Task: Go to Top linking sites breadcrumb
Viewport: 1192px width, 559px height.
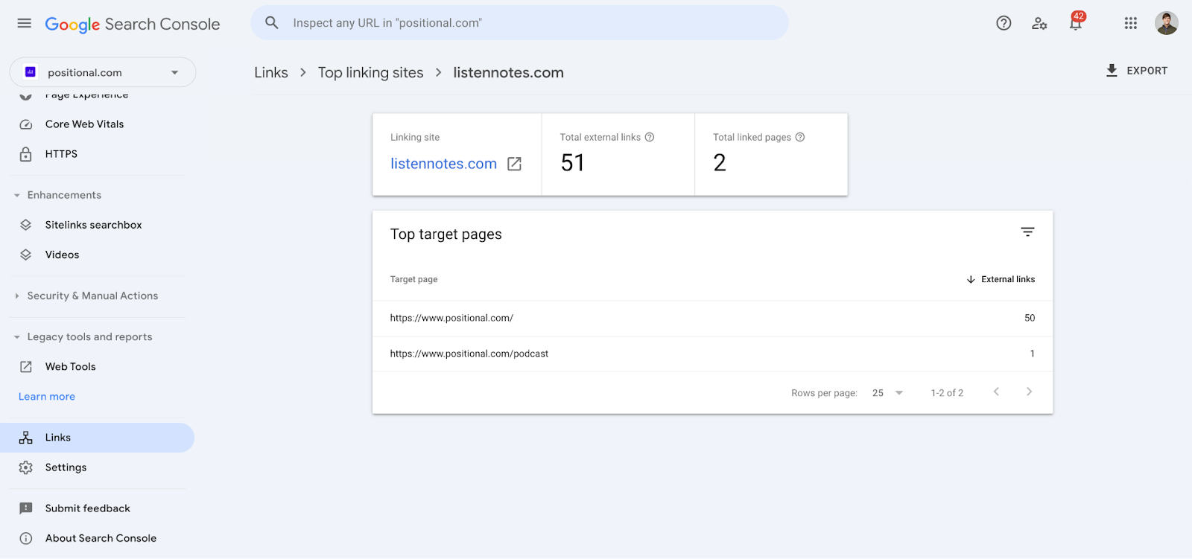Action: click(371, 72)
